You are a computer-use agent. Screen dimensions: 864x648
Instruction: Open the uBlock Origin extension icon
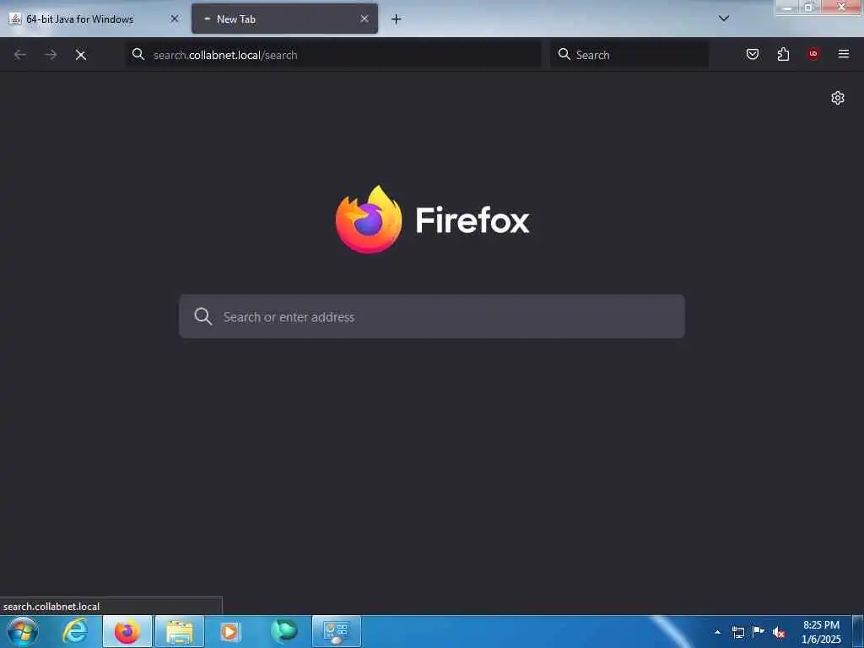813,54
